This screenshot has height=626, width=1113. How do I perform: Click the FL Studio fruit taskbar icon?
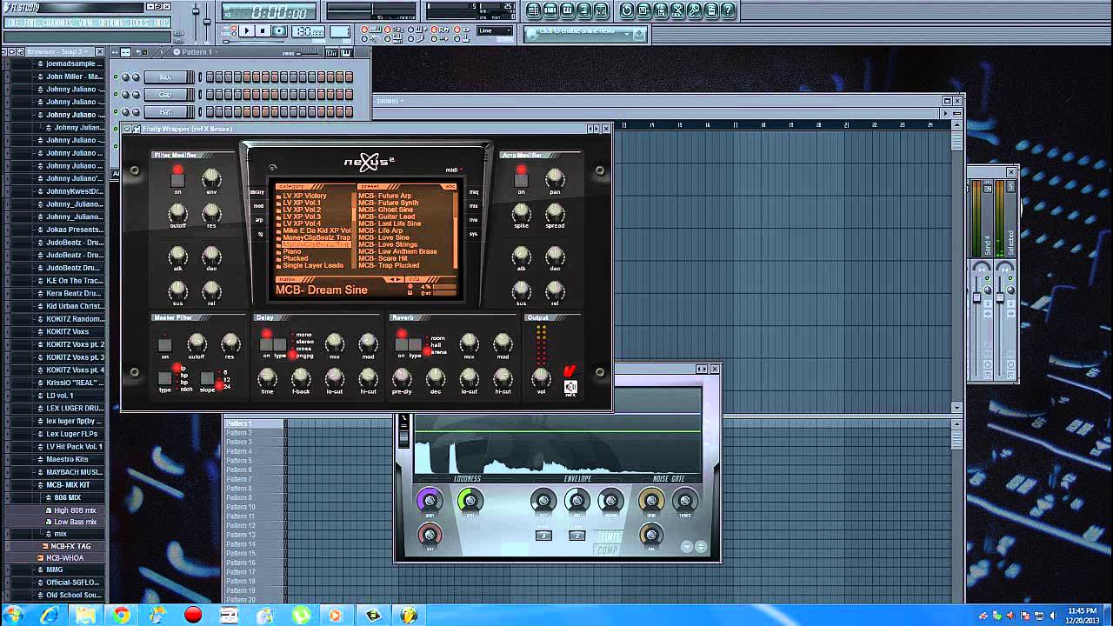click(409, 616)
